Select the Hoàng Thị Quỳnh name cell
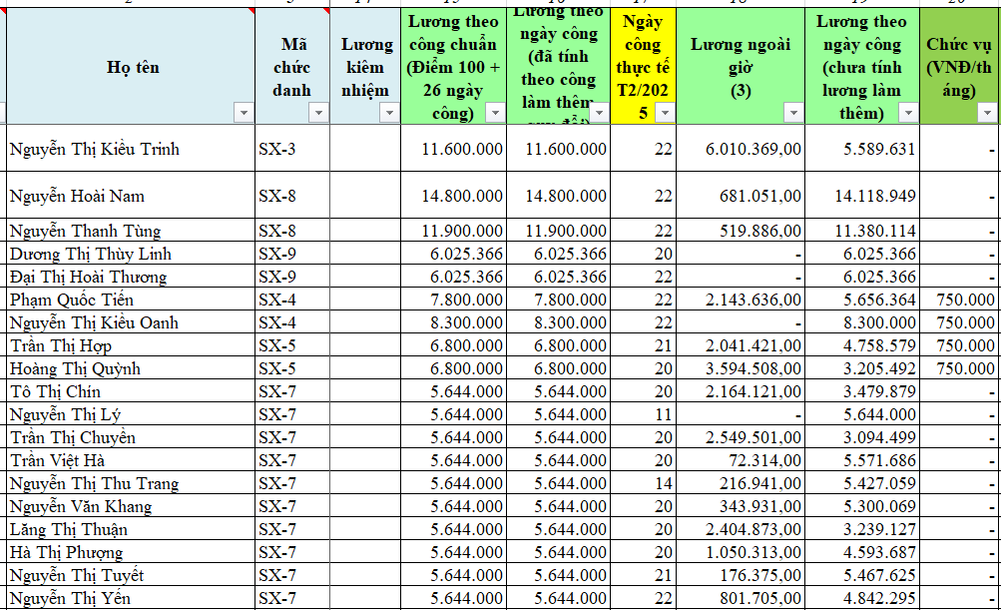The height and width of the screenshot is (610, 1001). tap(130, 368)
